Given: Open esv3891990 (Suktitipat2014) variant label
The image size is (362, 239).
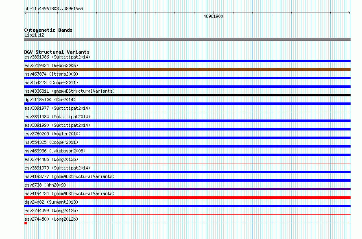Looking at the screenshot, I should tap(57, 125).
